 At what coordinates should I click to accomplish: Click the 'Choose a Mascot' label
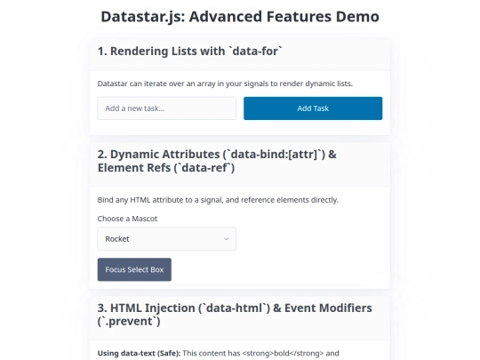[x=127, y=219]
